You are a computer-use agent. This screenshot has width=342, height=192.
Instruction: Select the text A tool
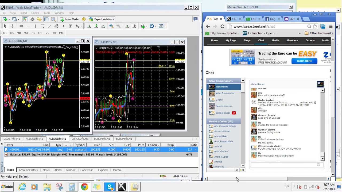63,26
